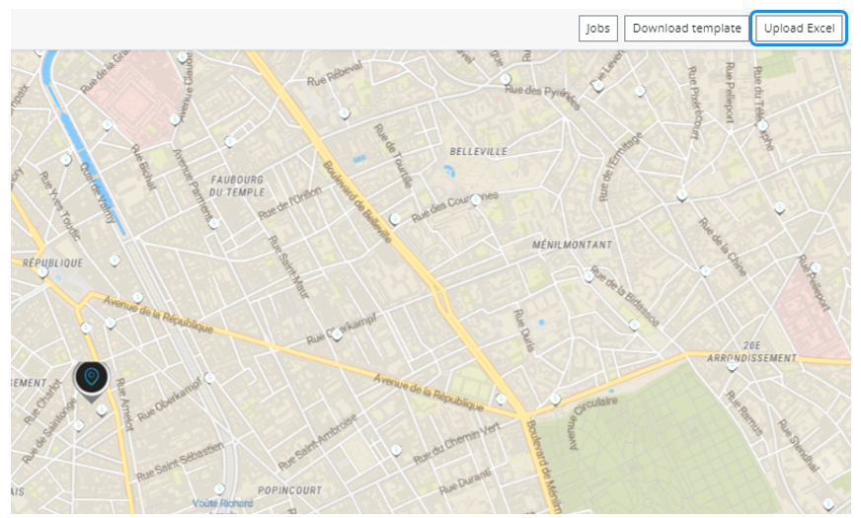Image resolution: width=861 pixels, height=518 pixels.
Task: Select the marker on the Rue des Couronnes label
Action: [476, 200]
